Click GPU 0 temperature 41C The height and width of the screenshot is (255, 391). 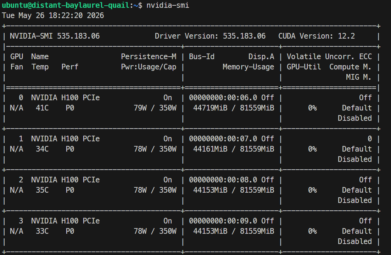click(42, 108)
